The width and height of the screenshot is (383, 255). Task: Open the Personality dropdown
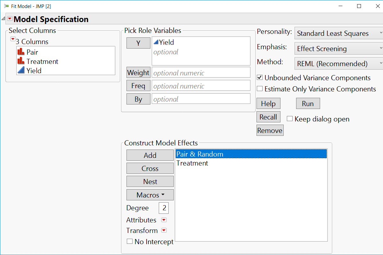[x=339, y=33]
